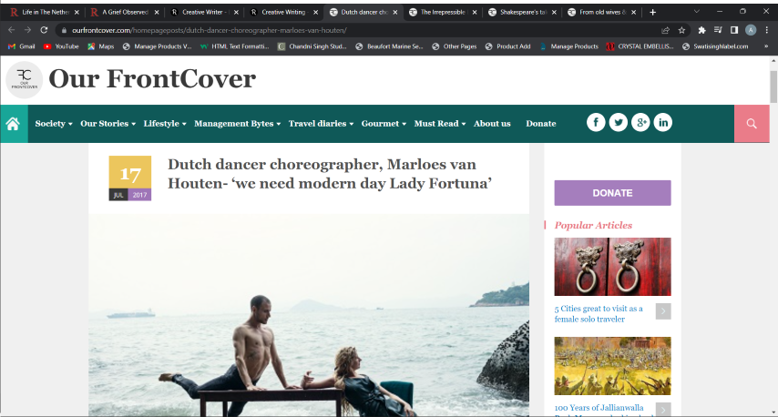The image size is (778, 417).
Task: Click the share page icon
Action: pos(665,30)
